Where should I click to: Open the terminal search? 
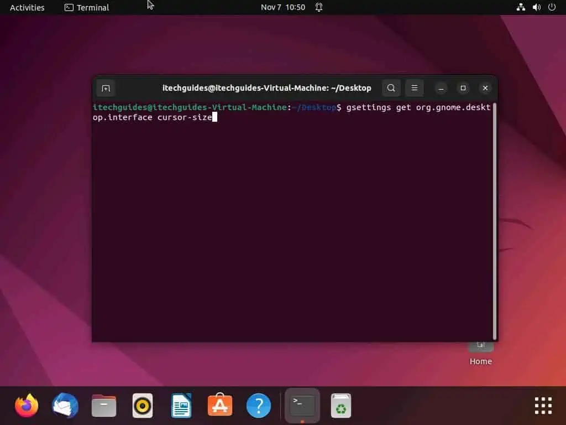(391, 88)
